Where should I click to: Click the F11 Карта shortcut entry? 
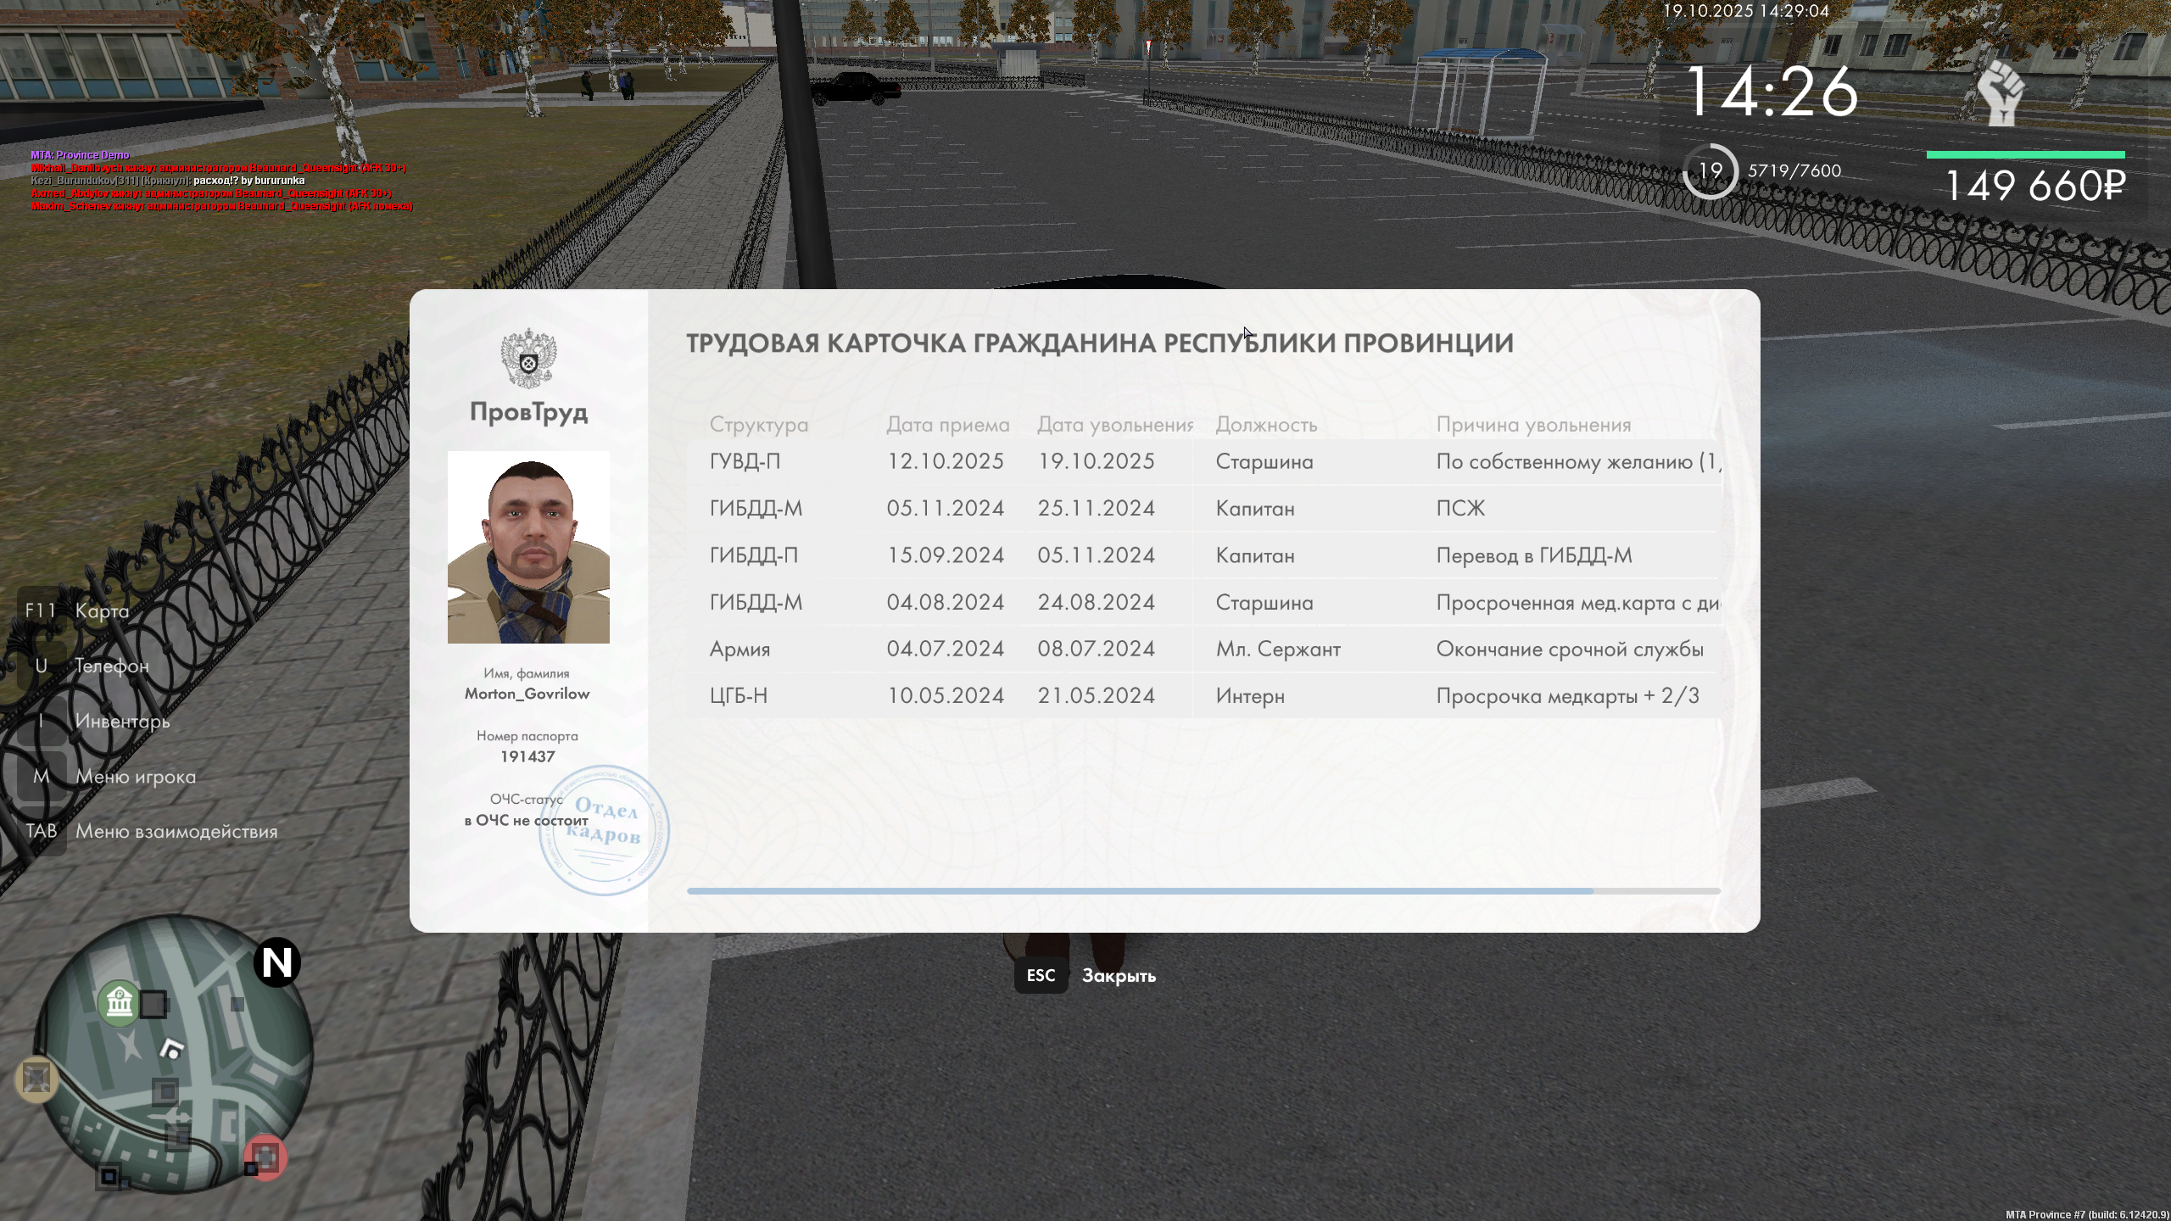point(102,610)
